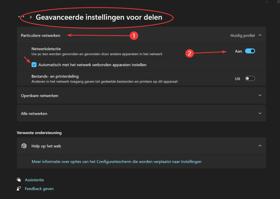The height and width of the screenshot is (199, 280).
Task: Click the Geavanceerde instellingen voor delen title
Action: tap(99, 17)
